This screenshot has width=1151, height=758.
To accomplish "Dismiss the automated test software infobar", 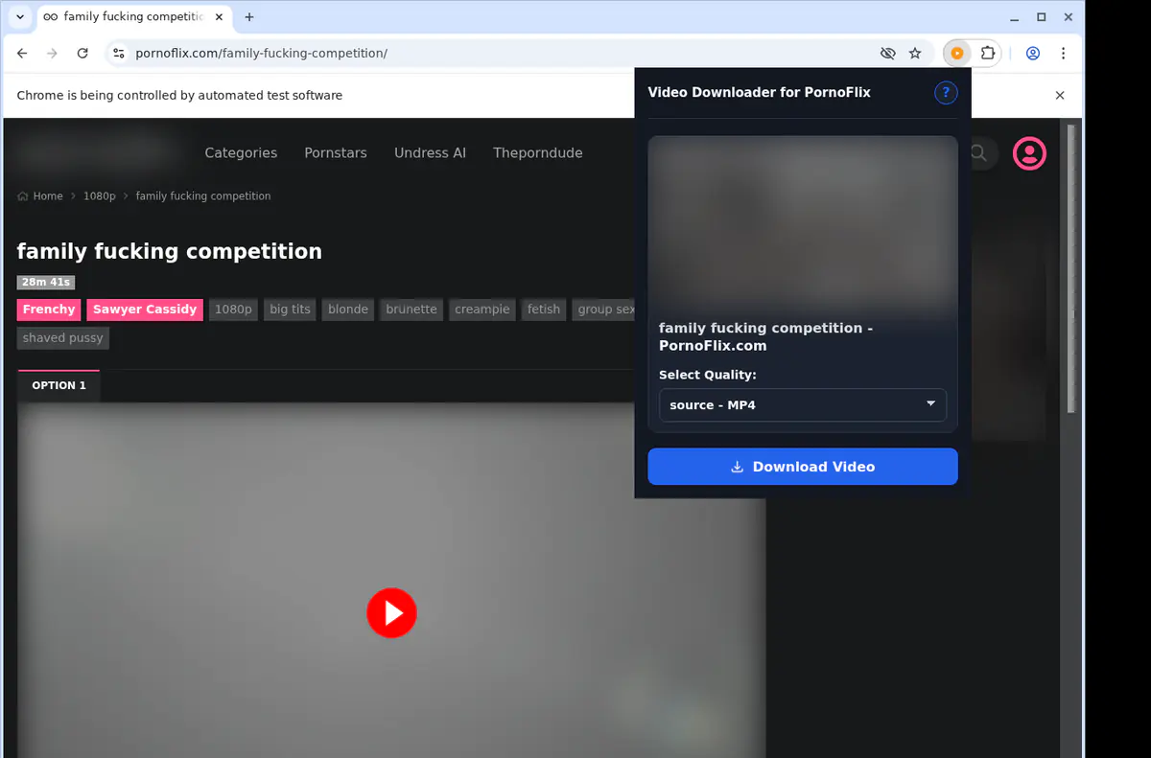I will click(x=1060, y=96).
